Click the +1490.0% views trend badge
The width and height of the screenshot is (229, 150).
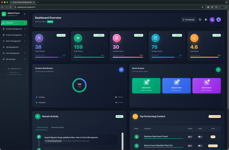[99, 35]
